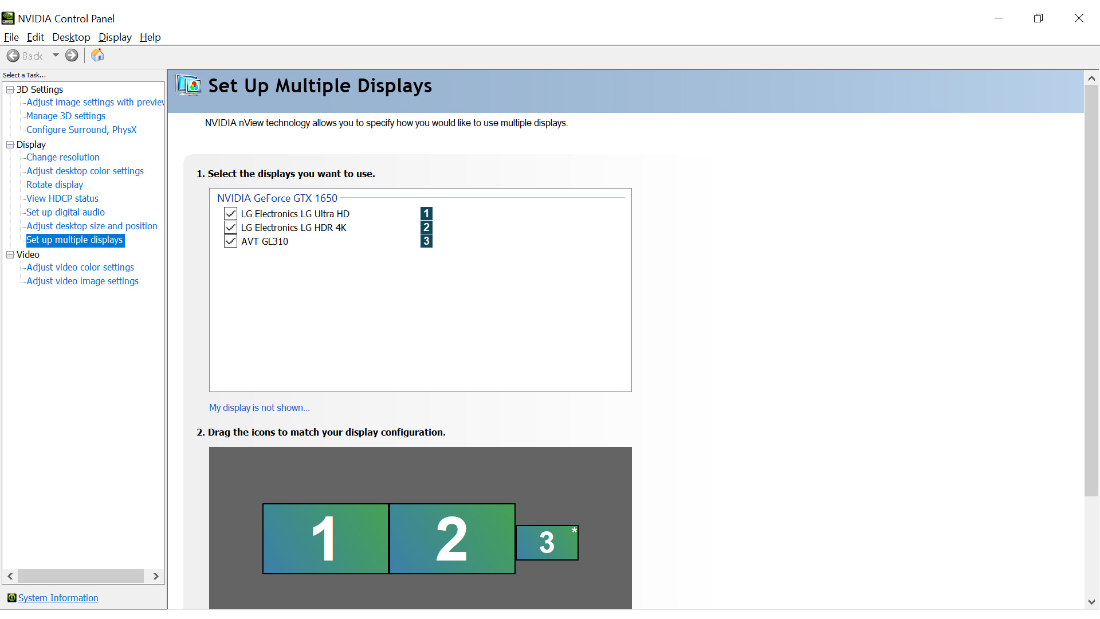This screenshot has width=1100, height=619.
Task: Click display number 3 badge in list
Action: (426, 241)
